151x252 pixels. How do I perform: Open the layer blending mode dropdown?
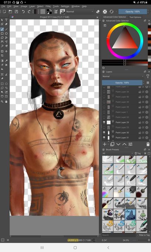[123, 76]
